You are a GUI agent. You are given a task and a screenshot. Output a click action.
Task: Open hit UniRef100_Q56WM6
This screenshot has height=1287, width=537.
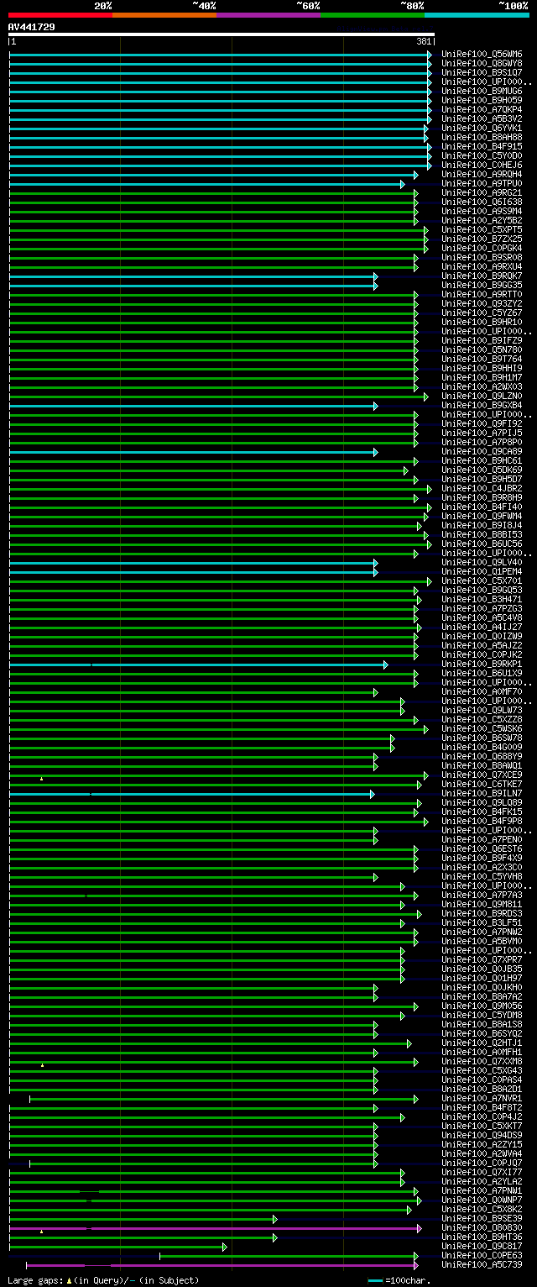click(x=482, y=55)
